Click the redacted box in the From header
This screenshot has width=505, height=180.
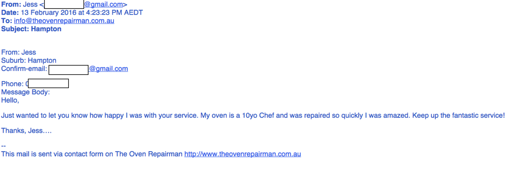click(64, 4)
